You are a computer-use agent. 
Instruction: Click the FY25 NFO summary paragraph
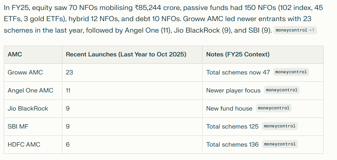(x=154, y=18)
